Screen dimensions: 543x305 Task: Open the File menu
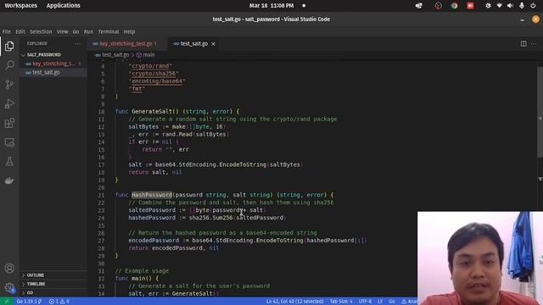[x=7, y=31]
